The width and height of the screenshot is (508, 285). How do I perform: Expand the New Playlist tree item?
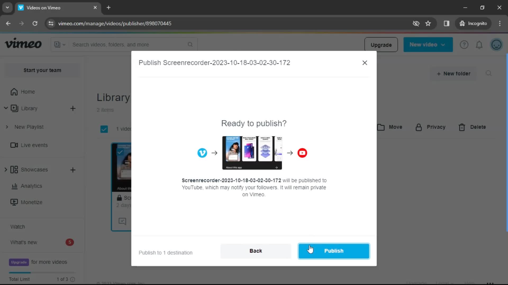pyautogui.click(x=7, y=127)
